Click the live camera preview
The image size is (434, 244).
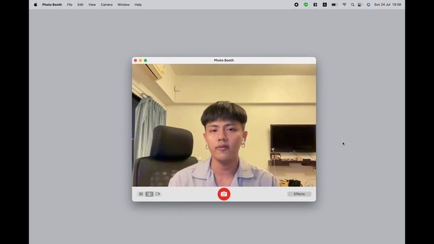(x=224, y=125)
